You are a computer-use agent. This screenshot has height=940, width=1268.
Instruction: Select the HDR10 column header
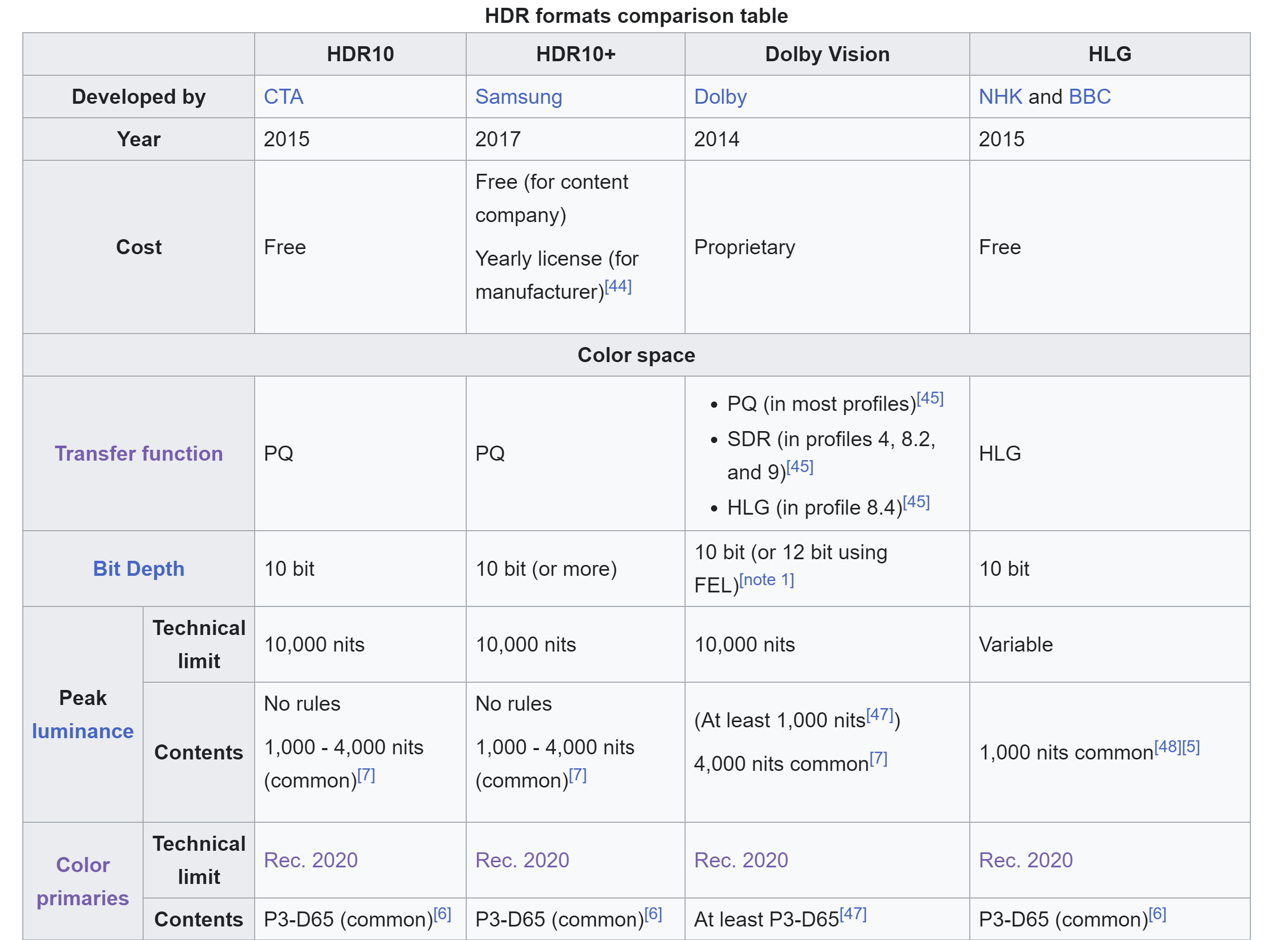pos(360,54)
